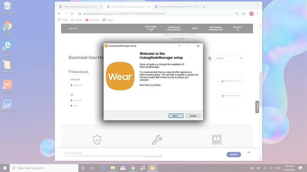This screenshot has width=307, height=172.
Task: Click the Type here to search box
Action: tap(44, 168)
